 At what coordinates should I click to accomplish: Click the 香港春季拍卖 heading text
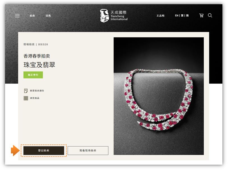coord(37,56)
